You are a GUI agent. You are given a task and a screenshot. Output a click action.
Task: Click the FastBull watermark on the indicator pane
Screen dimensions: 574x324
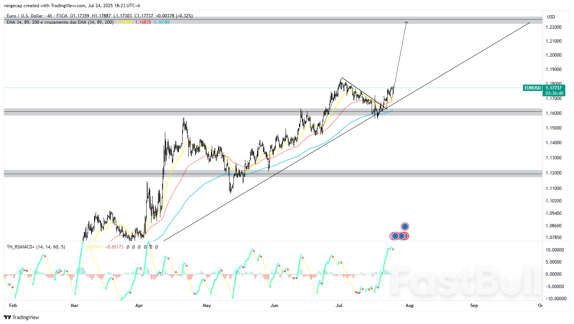point(465,281)
